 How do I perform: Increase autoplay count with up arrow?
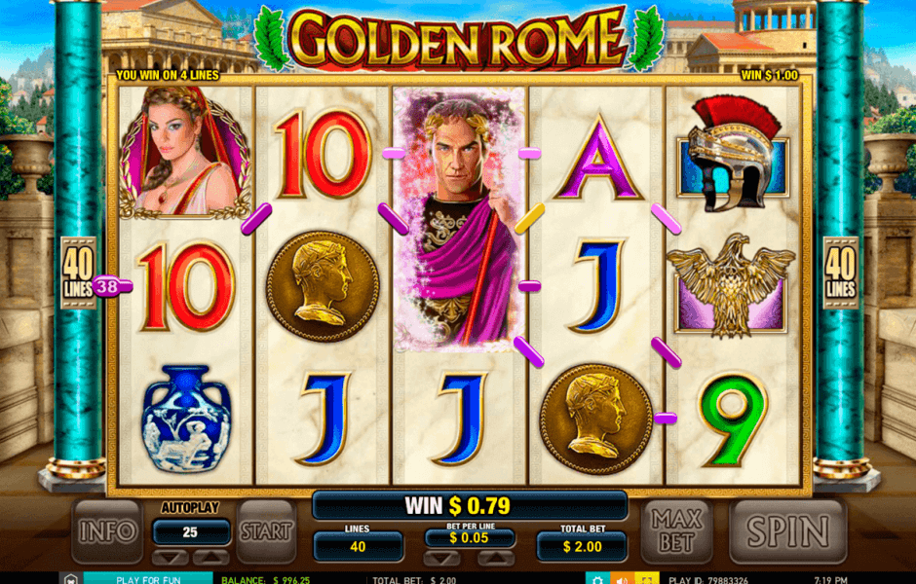coord(210,557)
